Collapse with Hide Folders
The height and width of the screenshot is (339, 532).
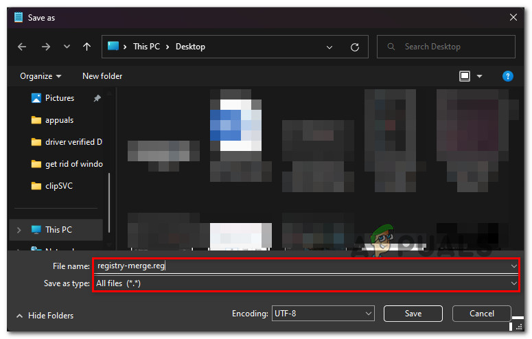(x=45, y=316)
